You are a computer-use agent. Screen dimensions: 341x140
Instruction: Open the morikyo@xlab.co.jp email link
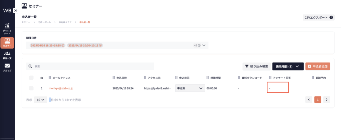(x=61, y=88)
